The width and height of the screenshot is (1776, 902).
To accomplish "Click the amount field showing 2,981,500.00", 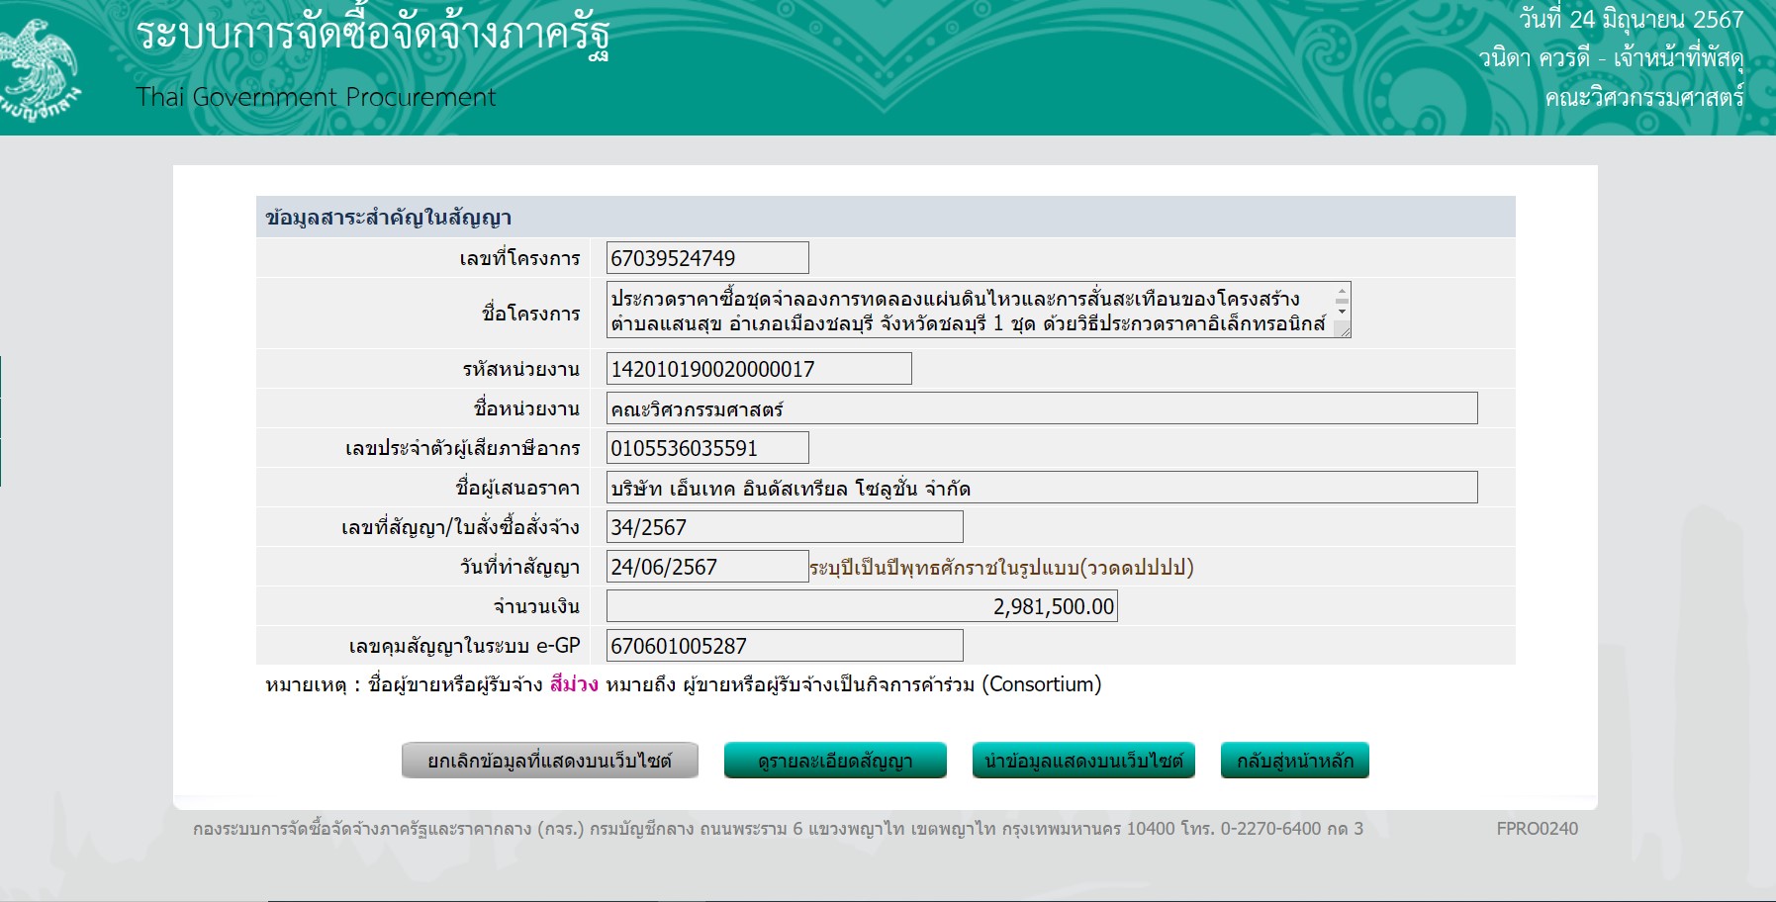I will pyautogui.click(x=861, y=606).
